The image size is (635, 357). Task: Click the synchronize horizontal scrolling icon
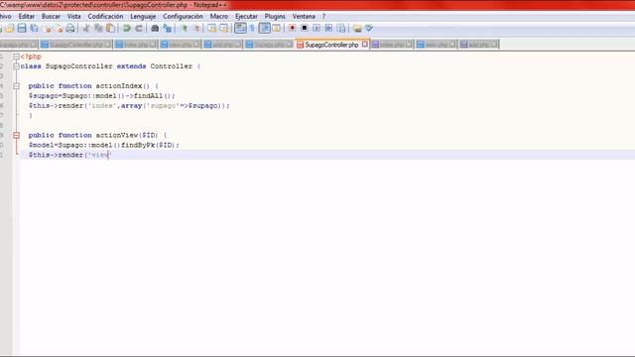[x=223, y=28]
